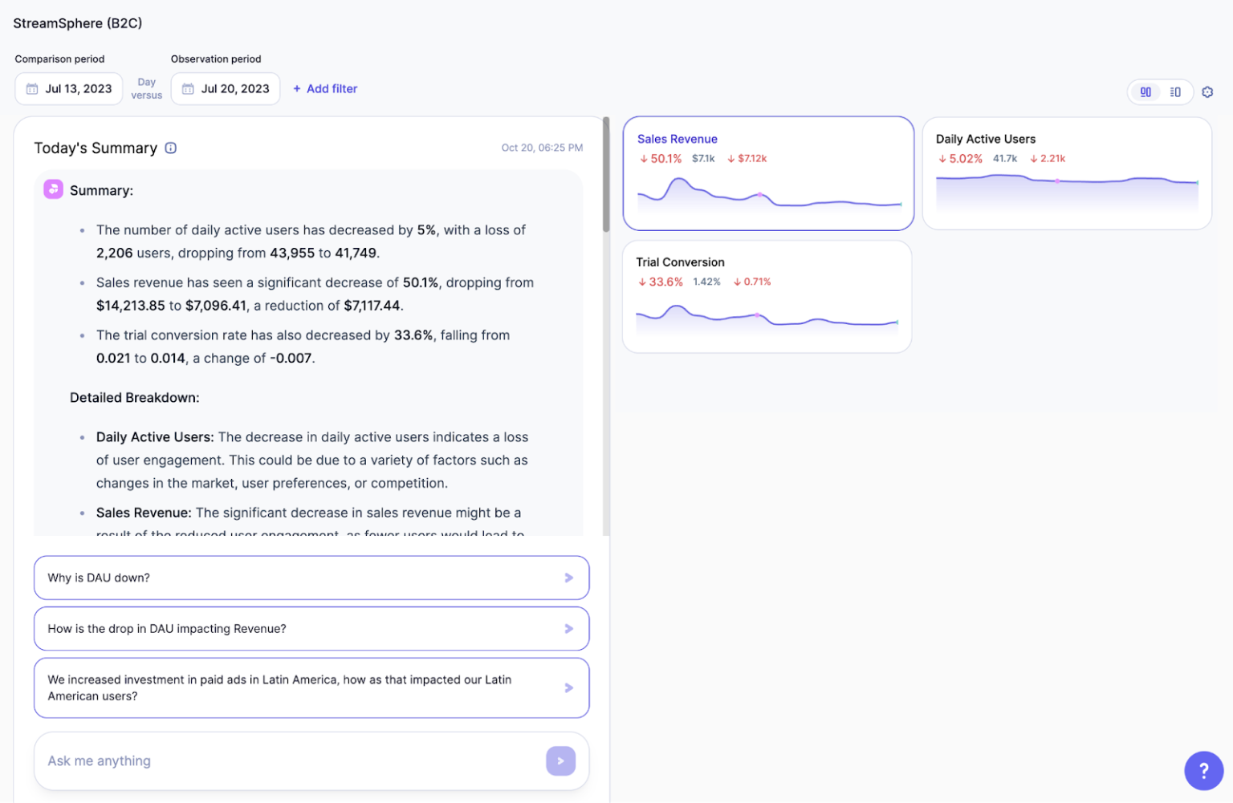
Task: Click the 43,955 users value in the summary
Action: coord(292,253)
